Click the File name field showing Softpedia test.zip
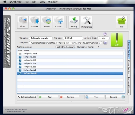The height and width of the screenshot is (115, 135). coord(41,38)
